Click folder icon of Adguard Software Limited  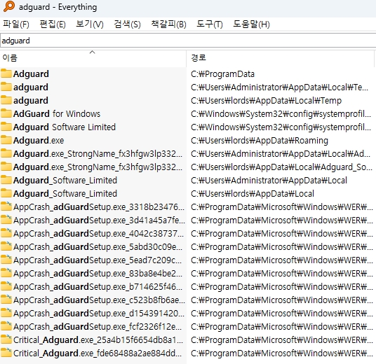tap(6, 127)
